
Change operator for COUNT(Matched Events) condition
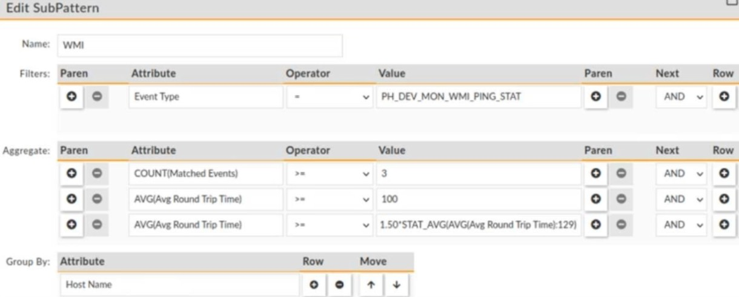click(x=329, y=174)
